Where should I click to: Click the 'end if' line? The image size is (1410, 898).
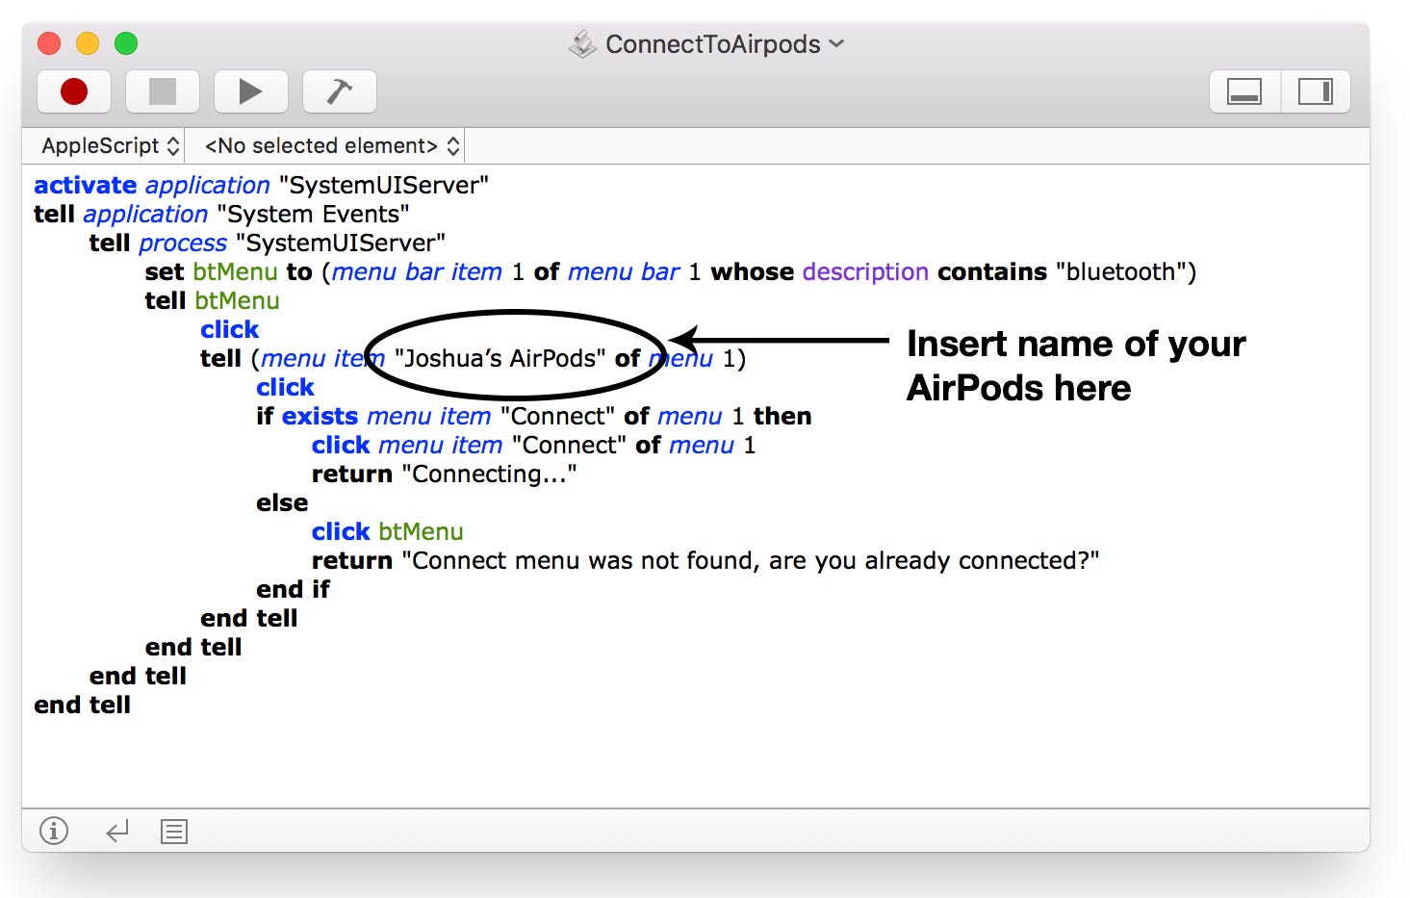(x=293, y=589)
